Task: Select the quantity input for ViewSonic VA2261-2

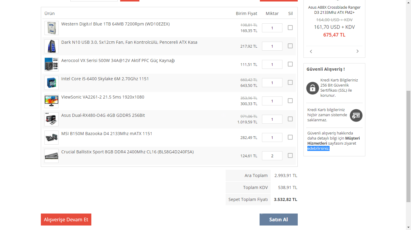Action: 272,101
